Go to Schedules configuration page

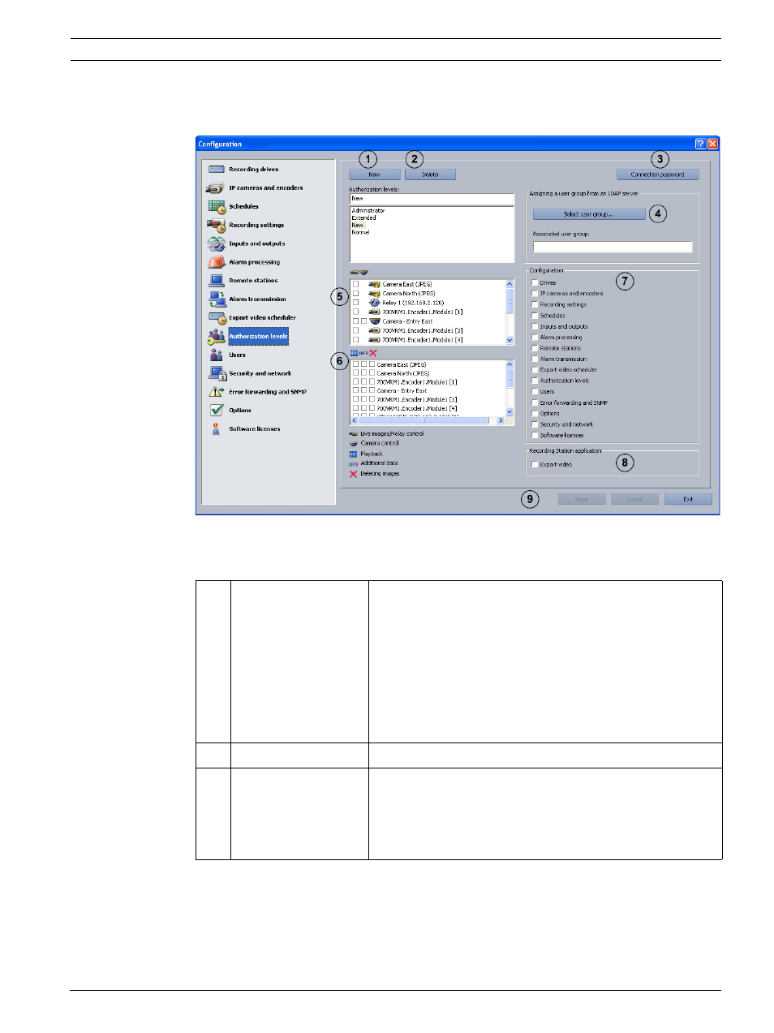244,207
